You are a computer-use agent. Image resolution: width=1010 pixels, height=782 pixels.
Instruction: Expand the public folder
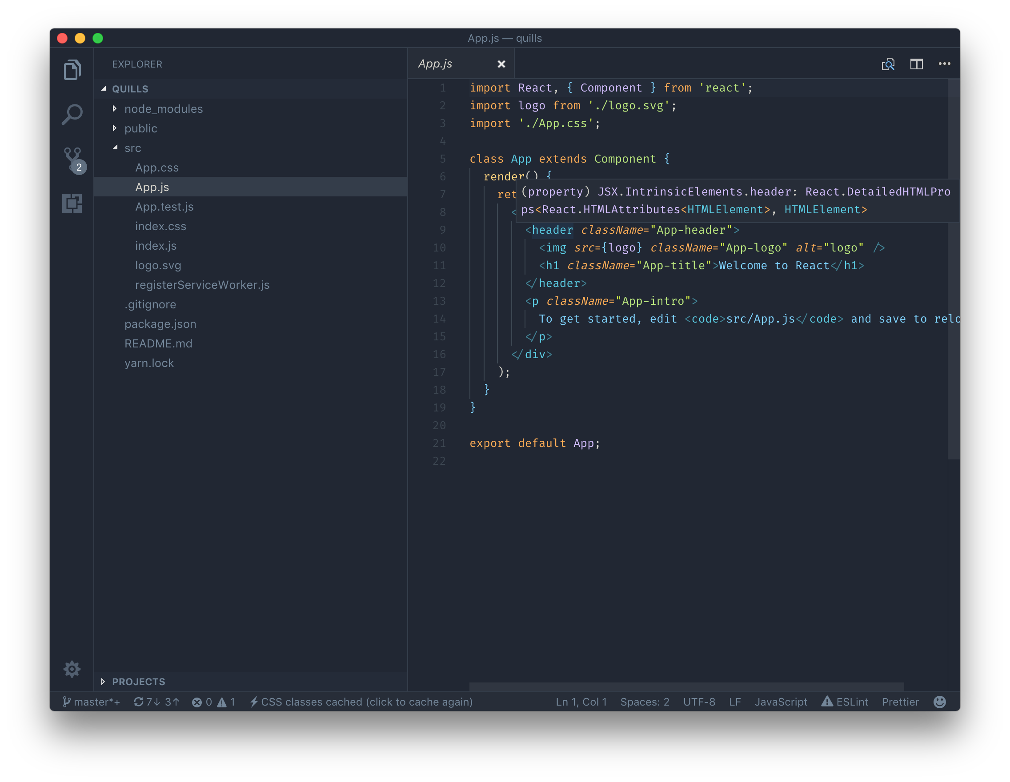pyautogui.click(x=115, y=128)
